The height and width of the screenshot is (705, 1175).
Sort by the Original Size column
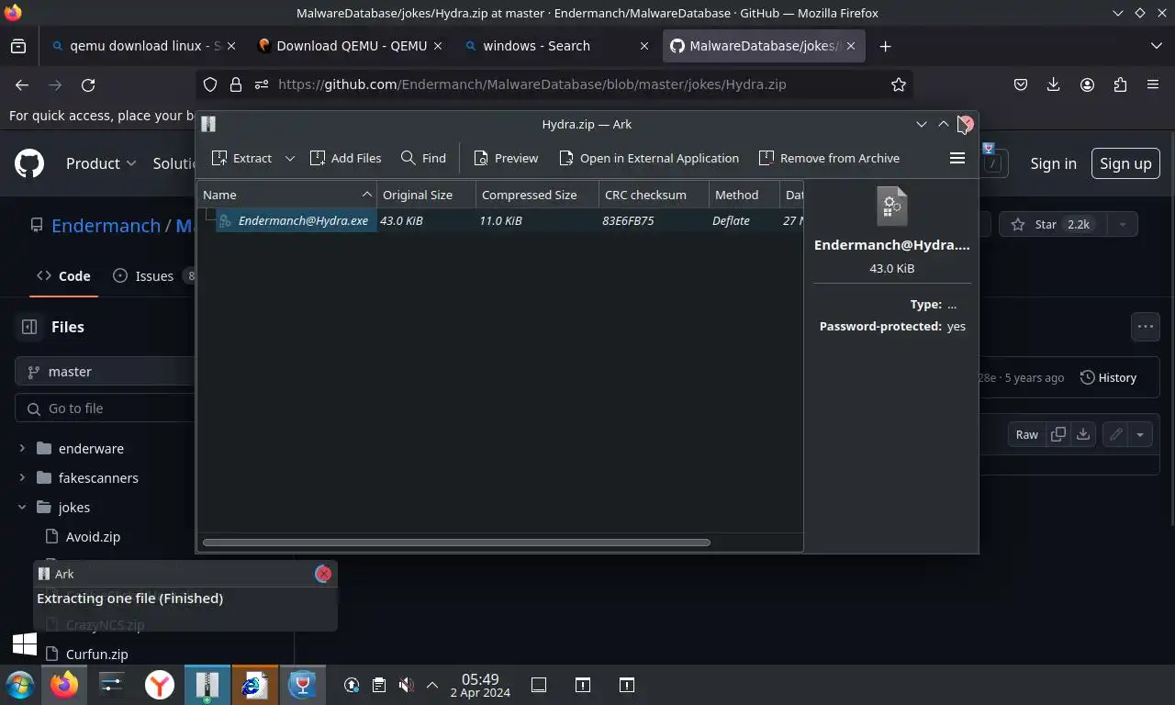coord(427,195)
